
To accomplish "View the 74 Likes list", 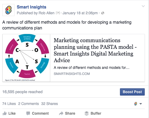I will click(9, 104).
